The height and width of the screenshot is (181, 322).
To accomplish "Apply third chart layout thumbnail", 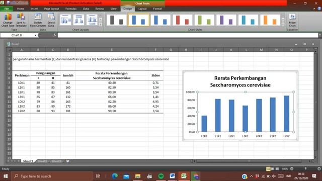I will pos(92,20).
